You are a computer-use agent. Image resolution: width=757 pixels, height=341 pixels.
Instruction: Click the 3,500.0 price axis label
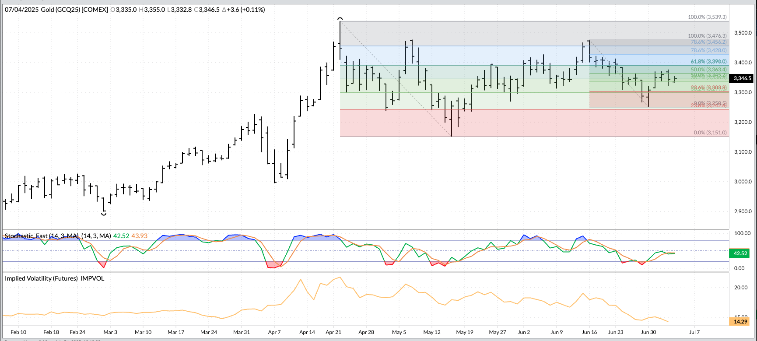[743, 33]
